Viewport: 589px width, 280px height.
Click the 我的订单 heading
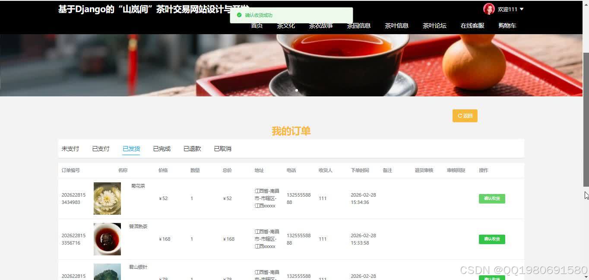pos(291,131)
